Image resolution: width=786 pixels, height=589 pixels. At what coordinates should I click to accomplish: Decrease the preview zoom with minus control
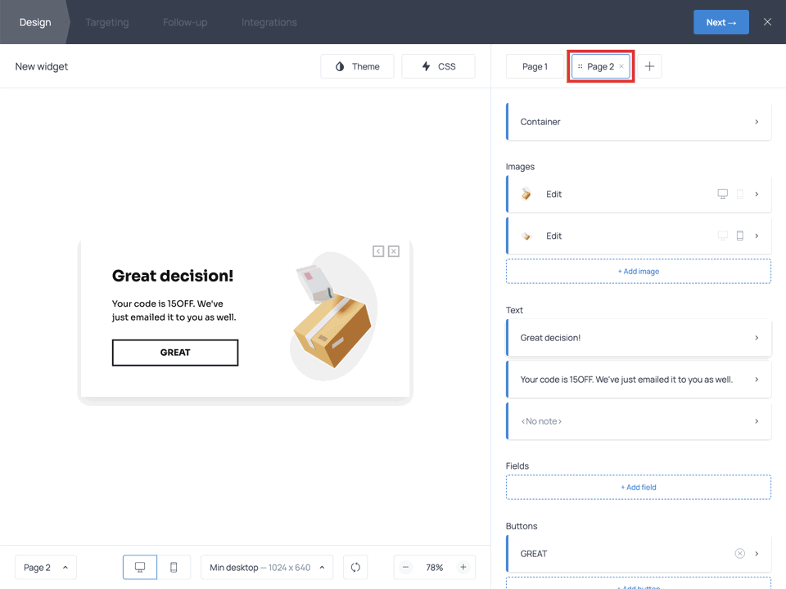click(x=405, y=567)
